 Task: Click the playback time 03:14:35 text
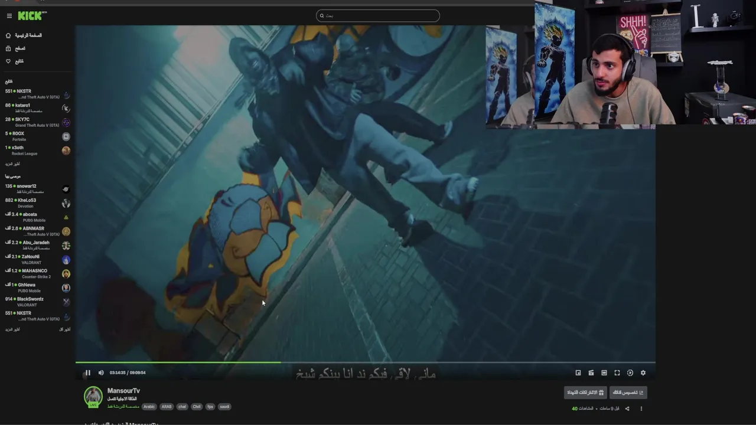coord(118,372)
